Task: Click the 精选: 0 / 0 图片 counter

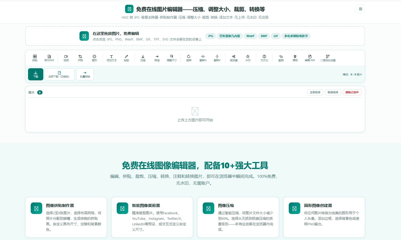Action: [352, 75]
